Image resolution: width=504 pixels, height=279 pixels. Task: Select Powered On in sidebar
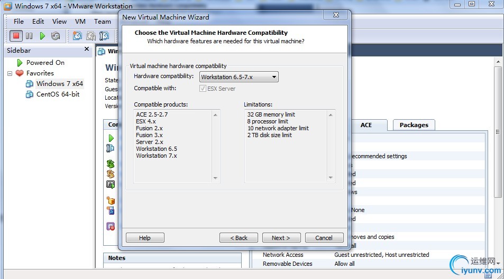45,63
